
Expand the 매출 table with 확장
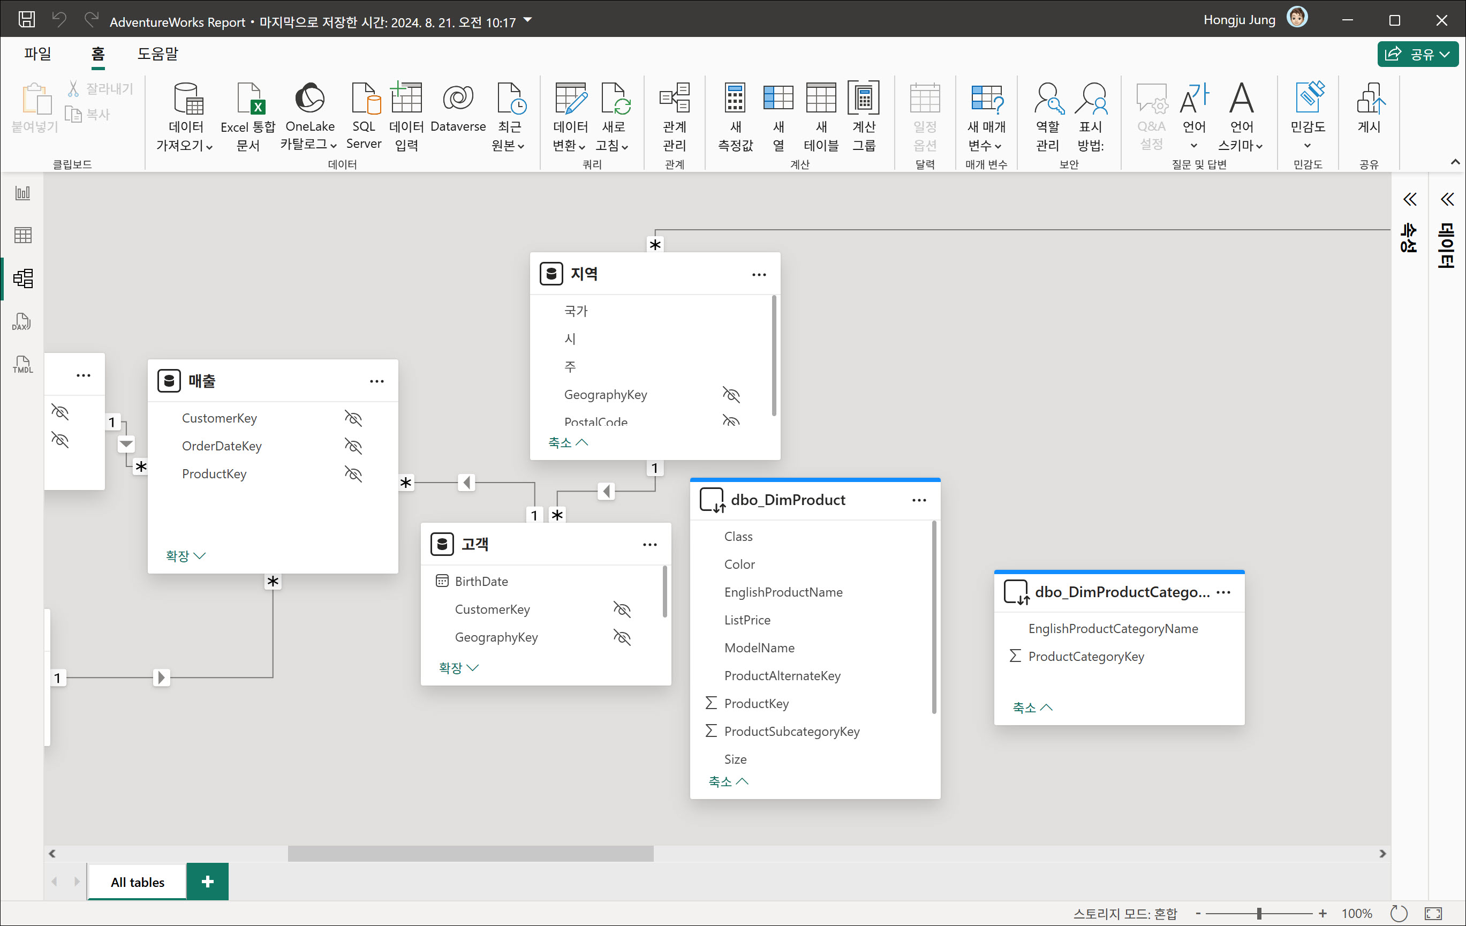(185, 555)
